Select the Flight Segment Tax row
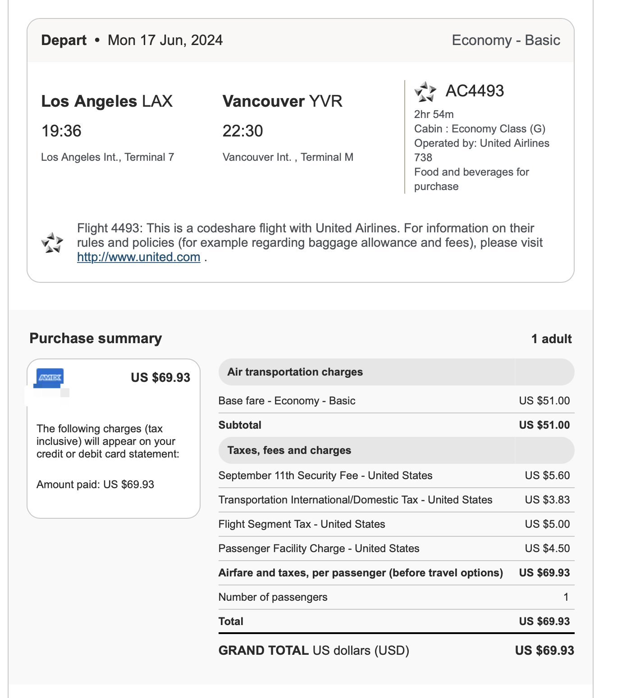Screen dimensions: 640x698 [302, 524]
